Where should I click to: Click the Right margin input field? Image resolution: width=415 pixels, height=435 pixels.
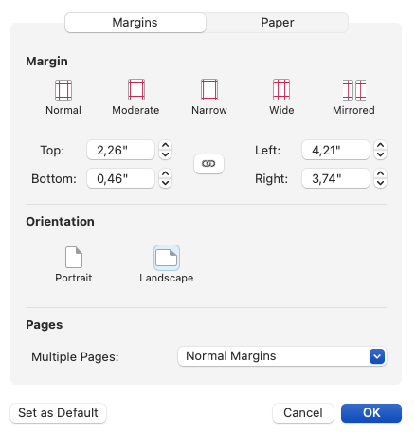point(335,178)
